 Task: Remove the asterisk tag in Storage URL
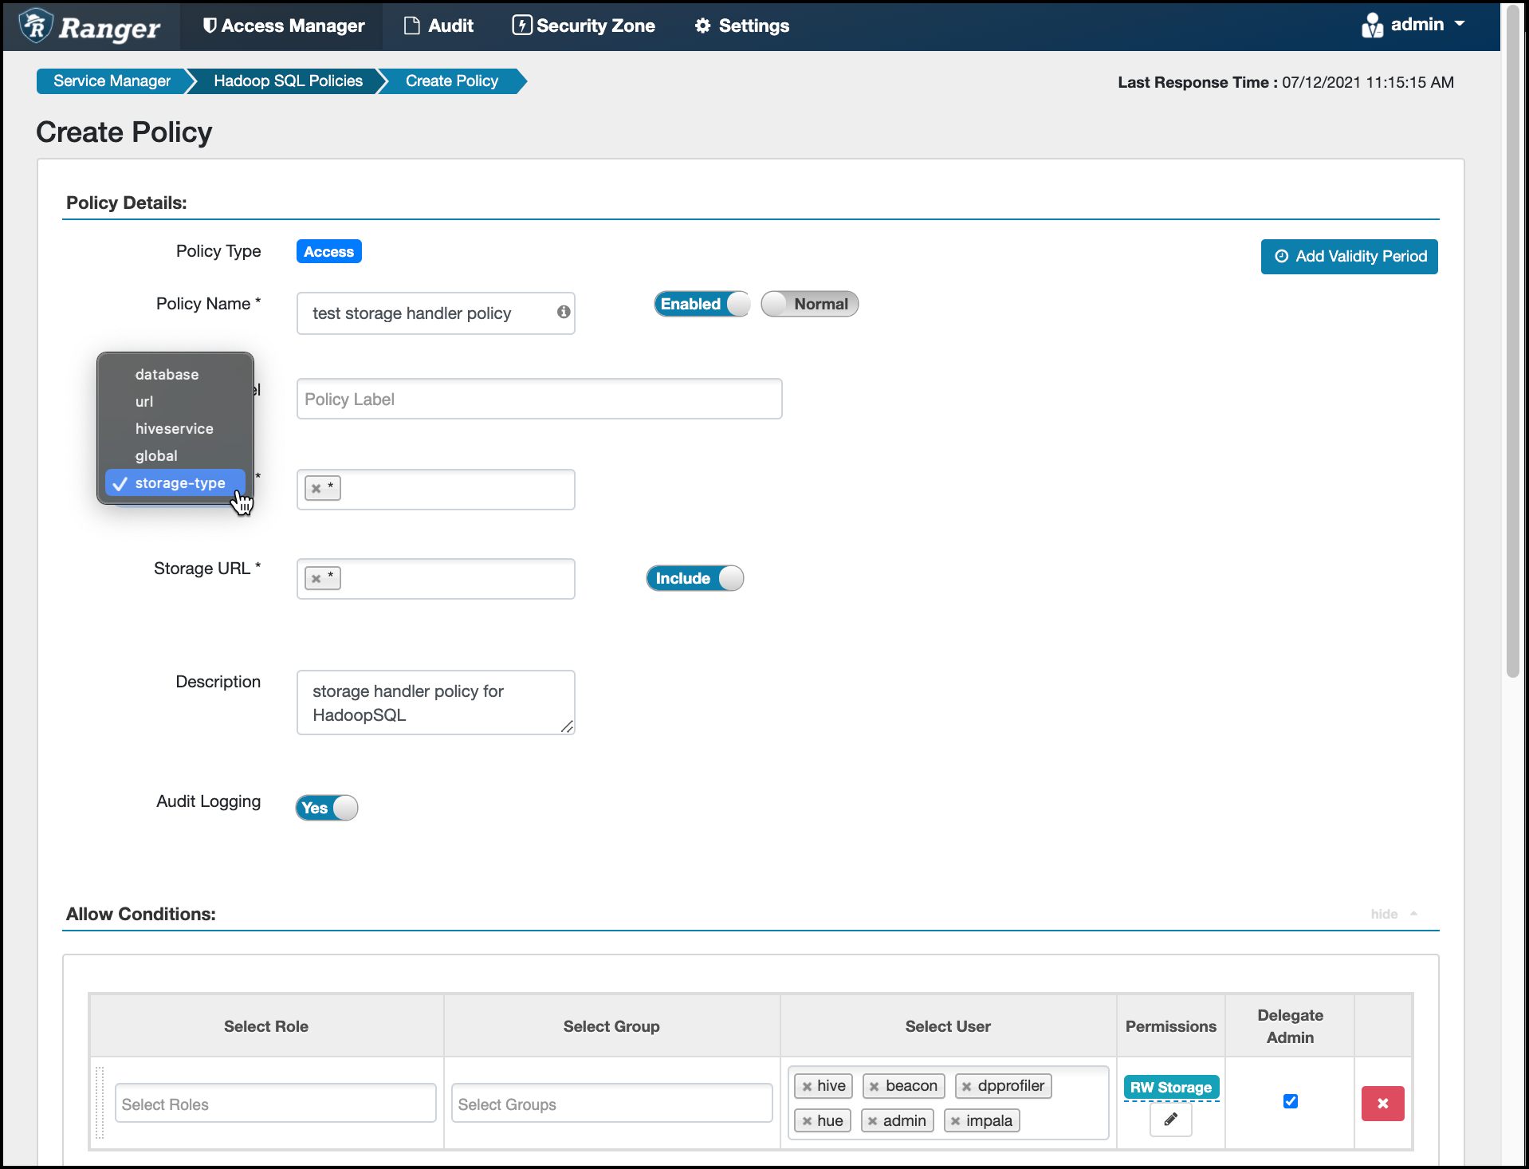316,578
